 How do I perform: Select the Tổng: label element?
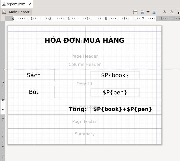pos(77,109)
